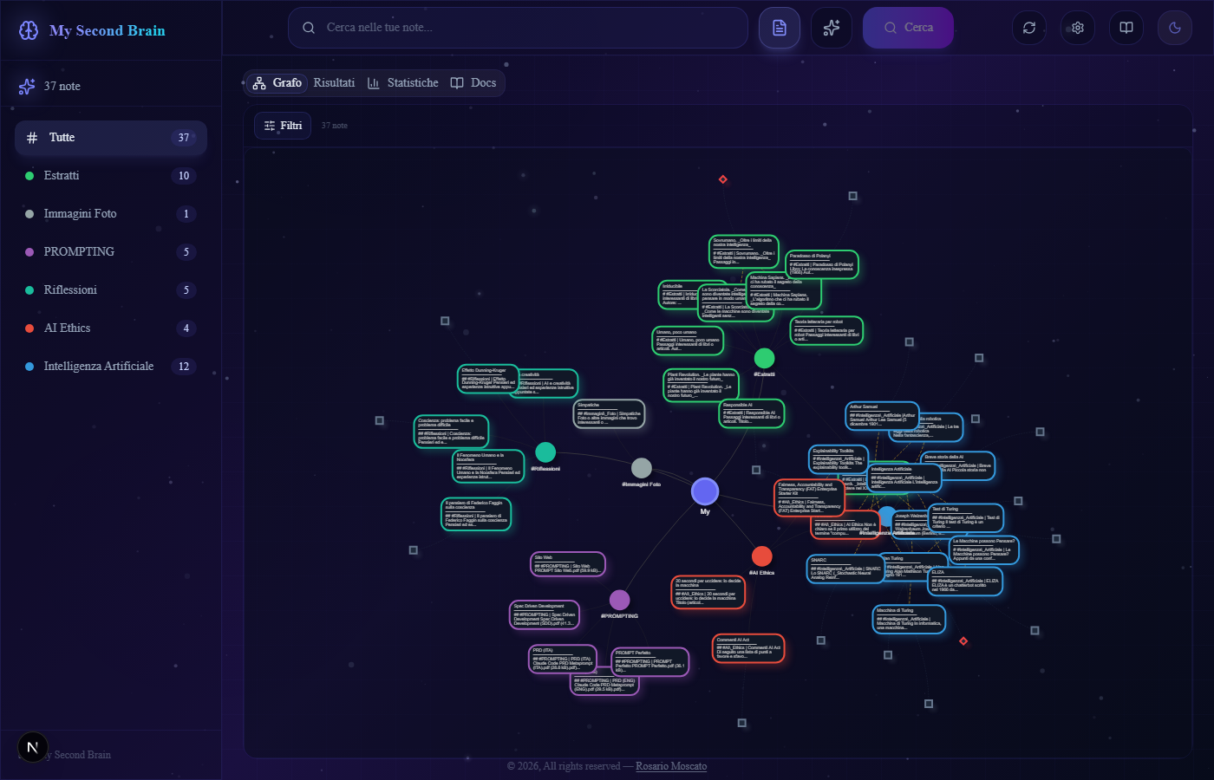Filter by Estratti category

[x=111, y=176]
